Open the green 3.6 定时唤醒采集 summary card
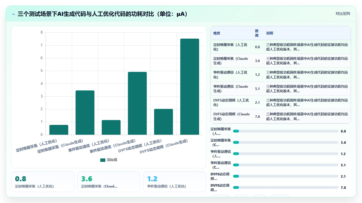Image resolution: width=362 pixels, height=203 pixels. pyautogui.click(x=109, y=182)
